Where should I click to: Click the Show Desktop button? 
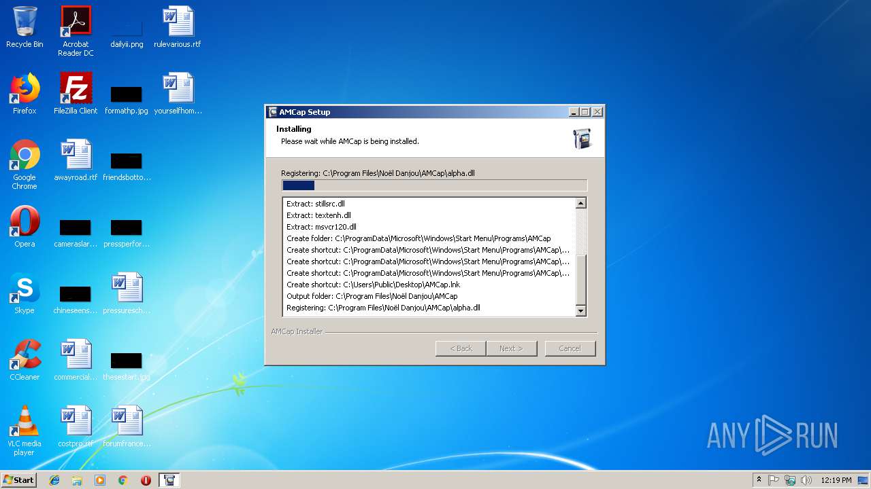(x=864, y=480)
